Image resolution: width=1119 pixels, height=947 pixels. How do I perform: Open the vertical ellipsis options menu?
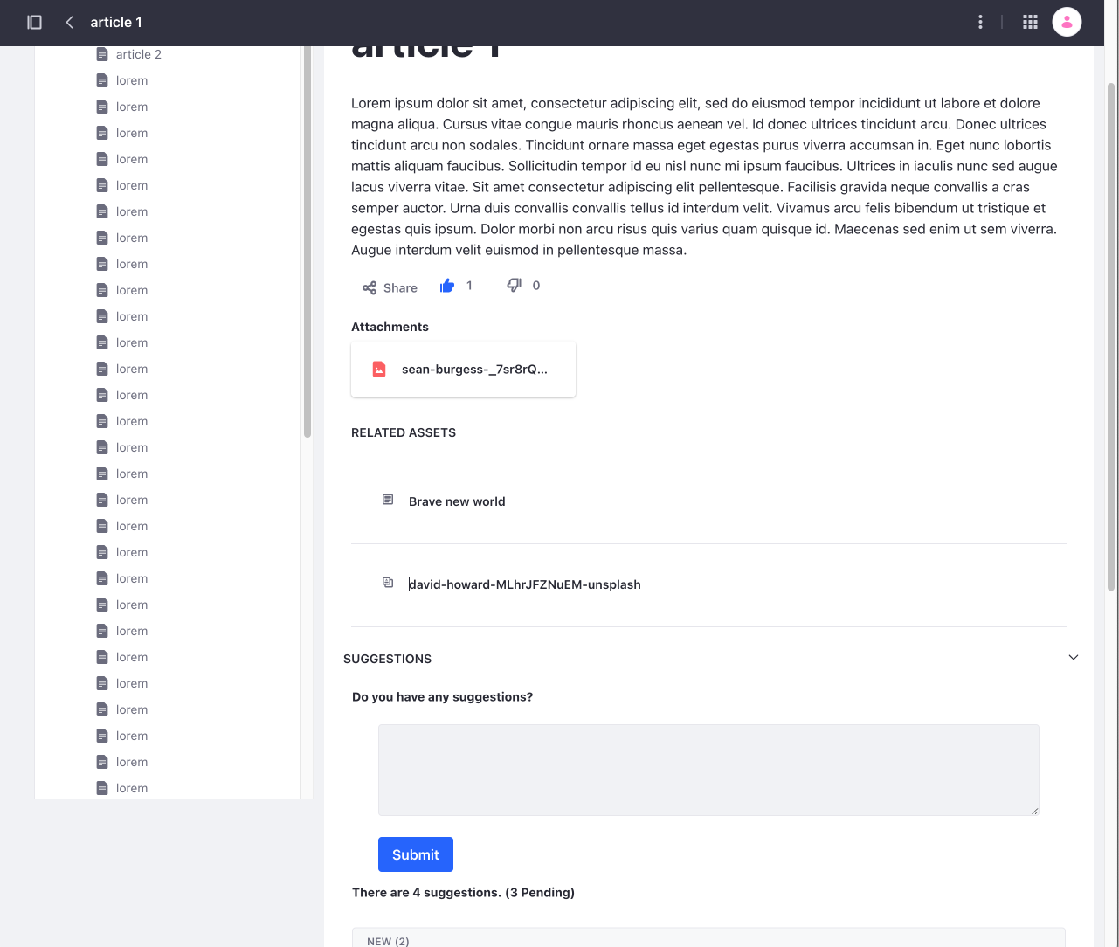[x=980, y=22]
